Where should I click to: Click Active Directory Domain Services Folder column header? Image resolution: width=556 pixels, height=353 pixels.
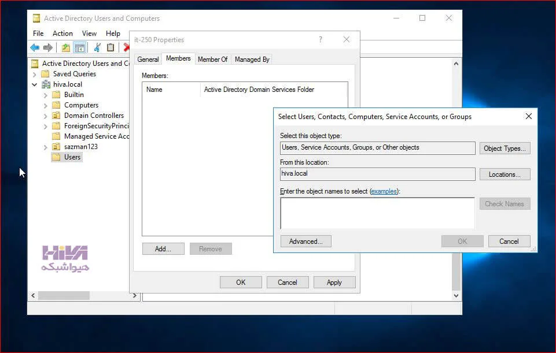pos(274,90)
